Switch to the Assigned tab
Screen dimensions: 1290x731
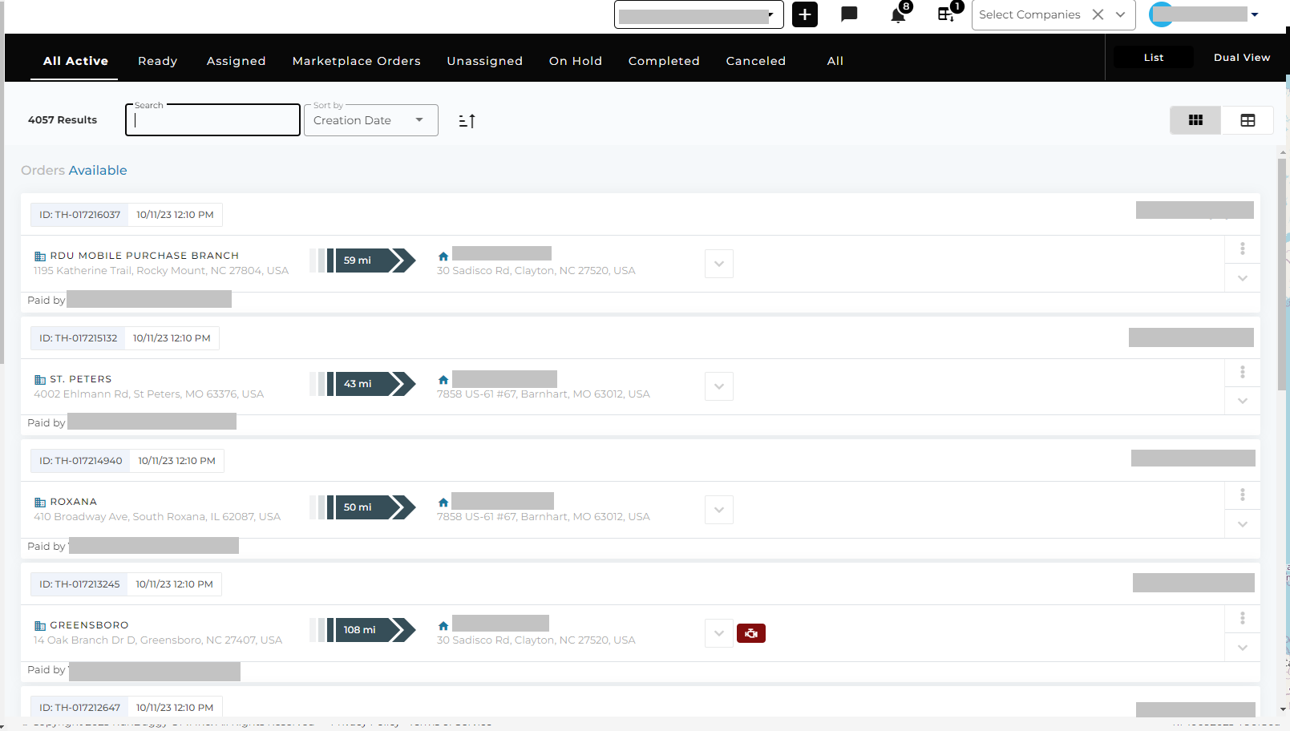[236, 61]
